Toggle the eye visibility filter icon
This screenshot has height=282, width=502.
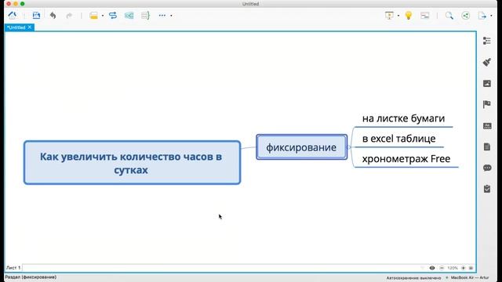[432, 268]
